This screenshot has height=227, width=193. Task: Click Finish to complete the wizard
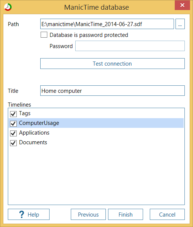[126, 214]
